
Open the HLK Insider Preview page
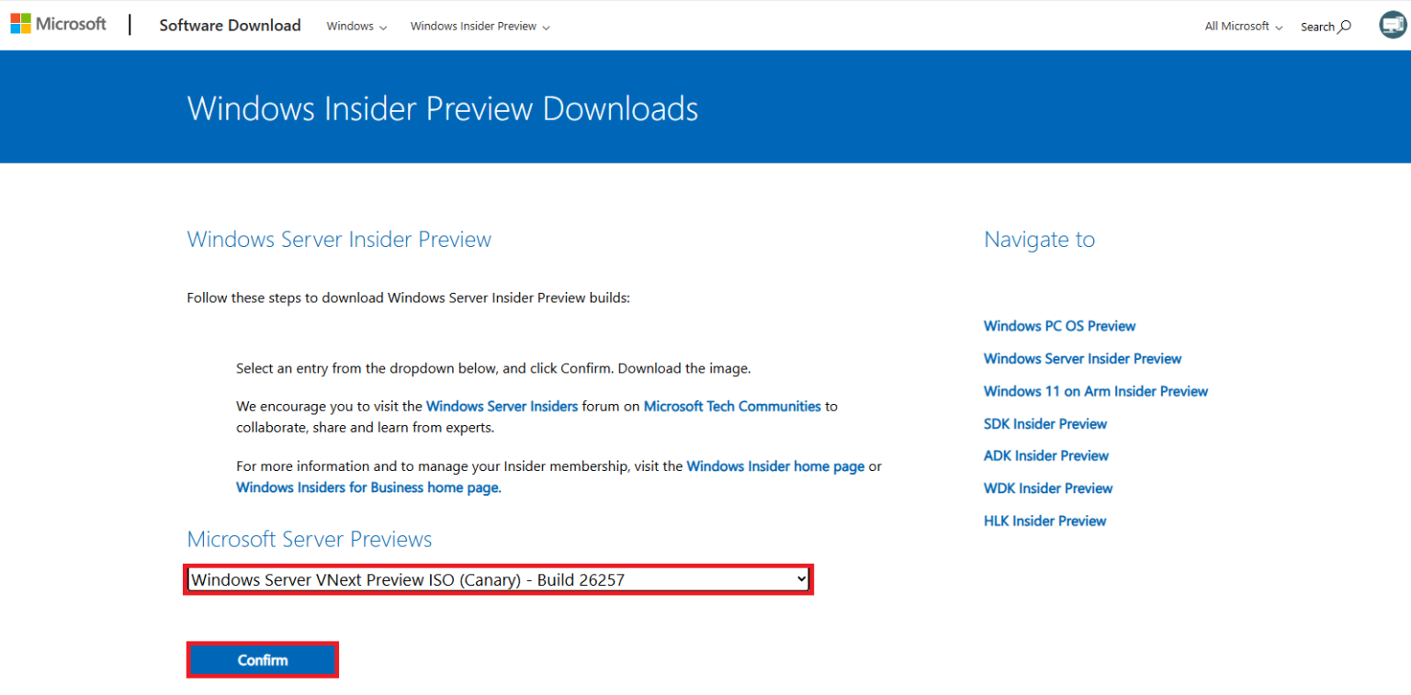pyautogui.click(x=1044, y=520)
